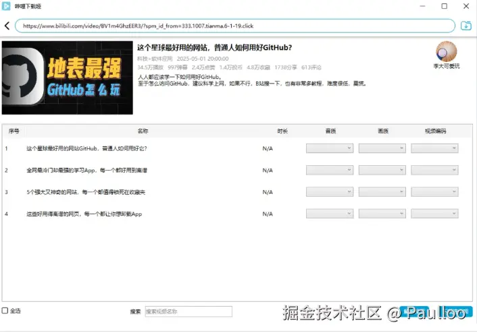This screenshot has height=333, width=477.
Task: Expand 音质 dropdown for row 2
Action: coord(330,170)
